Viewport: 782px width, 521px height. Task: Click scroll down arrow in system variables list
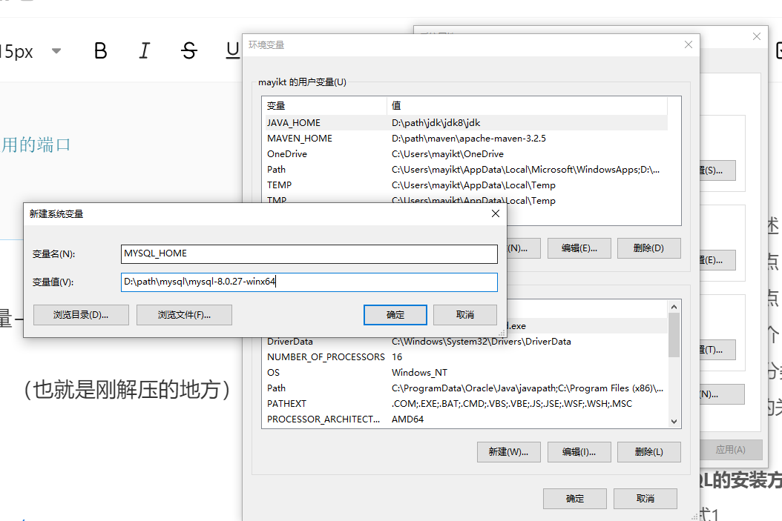coord(674,422)
